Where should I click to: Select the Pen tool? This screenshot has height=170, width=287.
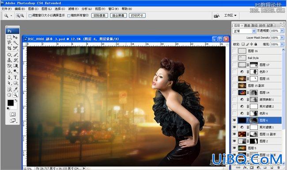pyautogui.click(x=9, y=77)
